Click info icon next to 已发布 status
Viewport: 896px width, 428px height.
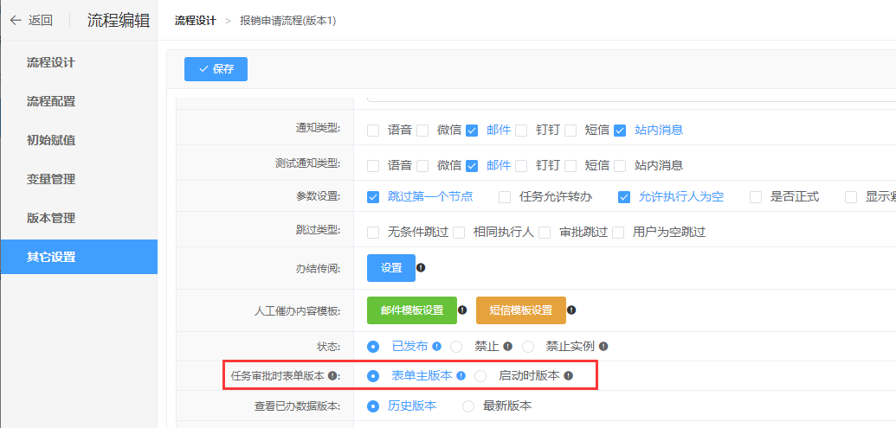436,347
